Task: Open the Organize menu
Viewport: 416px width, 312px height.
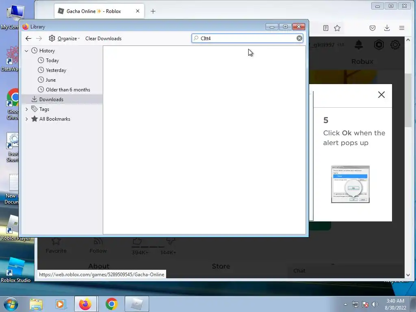Action: tap(64, 39)
